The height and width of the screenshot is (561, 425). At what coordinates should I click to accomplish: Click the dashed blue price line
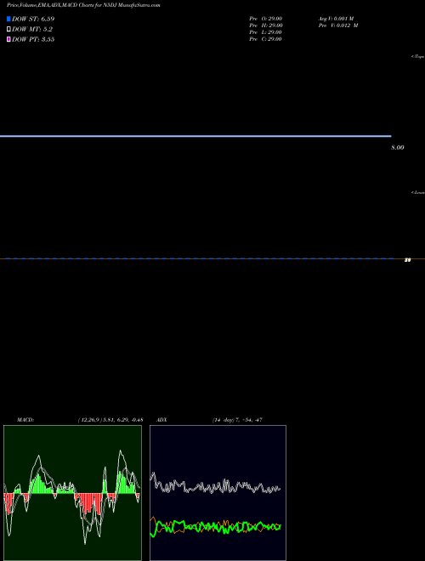[x=199, y=258]
